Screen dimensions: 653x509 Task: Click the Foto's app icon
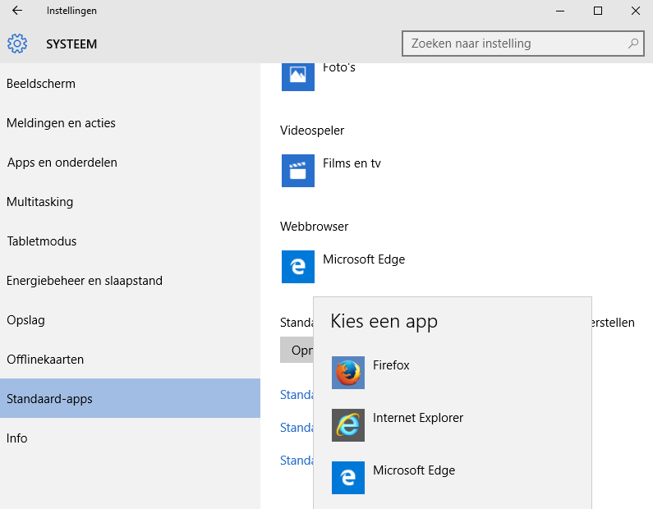297,76
